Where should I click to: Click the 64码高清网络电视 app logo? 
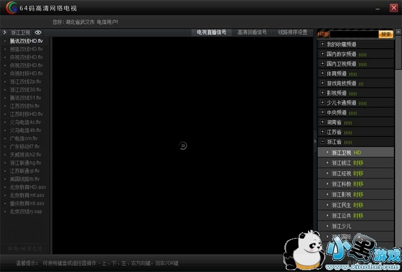click(12, 7)
